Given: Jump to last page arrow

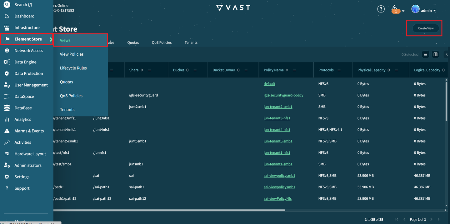Looking at the screenshot, I should click(439, 220).
